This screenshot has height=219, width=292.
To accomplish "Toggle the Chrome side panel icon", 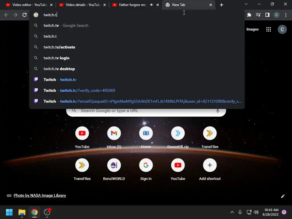I will pyautogui.click(x=267, y=15).
